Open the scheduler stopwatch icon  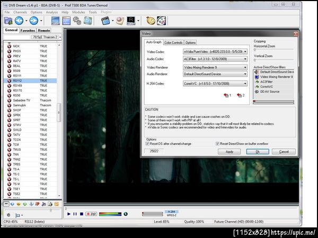[x=151, y=21]
